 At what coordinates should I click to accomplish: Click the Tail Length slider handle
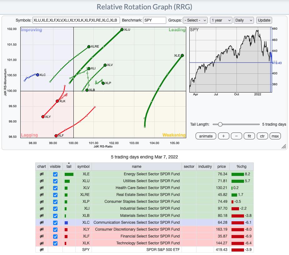(220, 124)
